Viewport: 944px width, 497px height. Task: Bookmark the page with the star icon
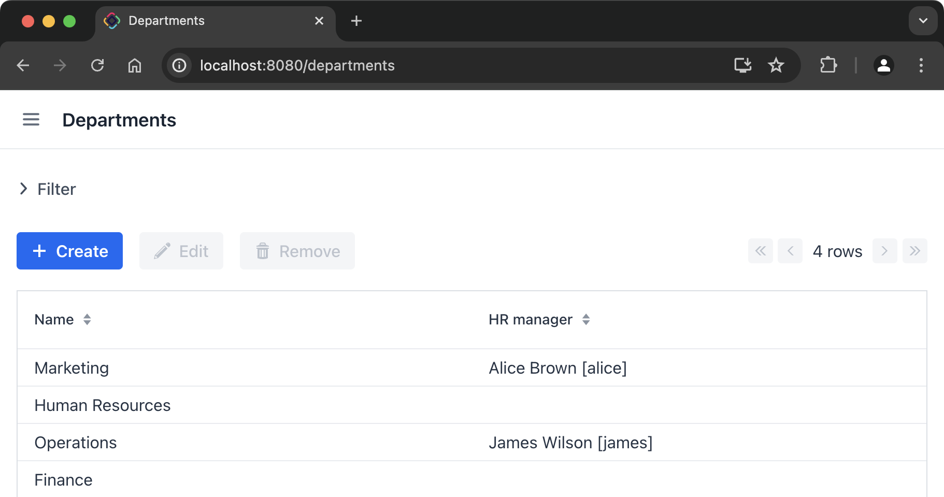[x=776, y=65]
